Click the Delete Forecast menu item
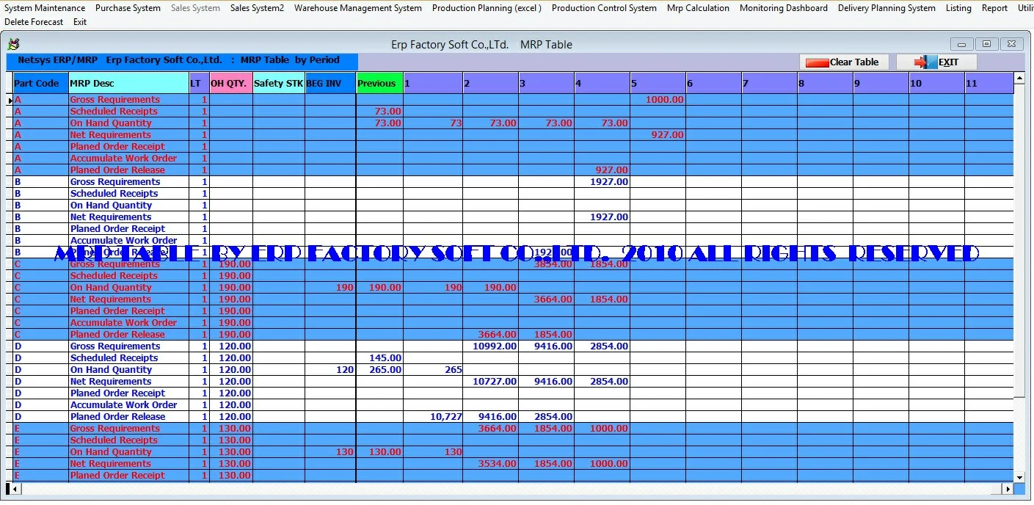 coord(34,22)
